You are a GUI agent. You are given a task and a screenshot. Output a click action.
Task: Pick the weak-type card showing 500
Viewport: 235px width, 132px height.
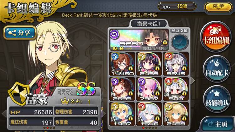(176, 89)
